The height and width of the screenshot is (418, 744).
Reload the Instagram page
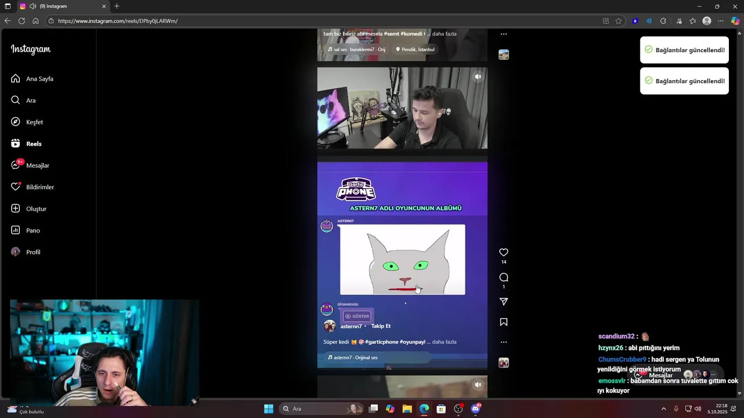[x=22, y=21]
